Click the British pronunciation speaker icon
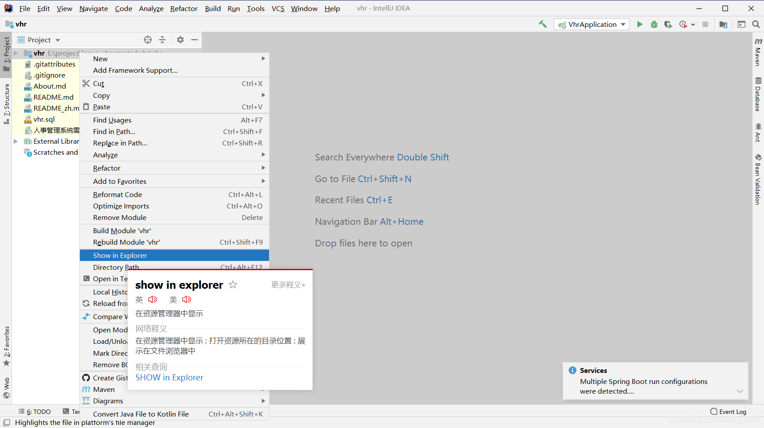 point(153,299)
